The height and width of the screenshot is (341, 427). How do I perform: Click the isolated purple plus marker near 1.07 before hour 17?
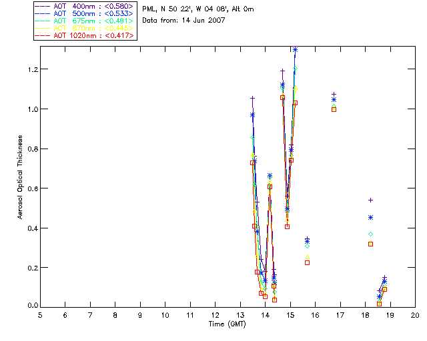334,95
